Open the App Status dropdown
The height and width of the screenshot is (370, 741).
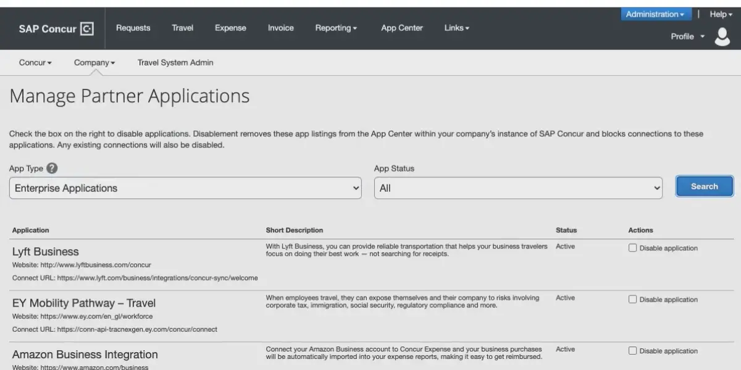point(518,188)
